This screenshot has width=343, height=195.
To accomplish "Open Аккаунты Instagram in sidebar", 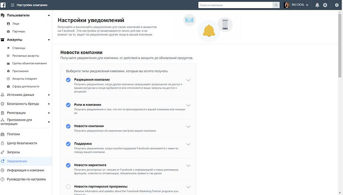I will pyautogui.click(x=24, y=79).
